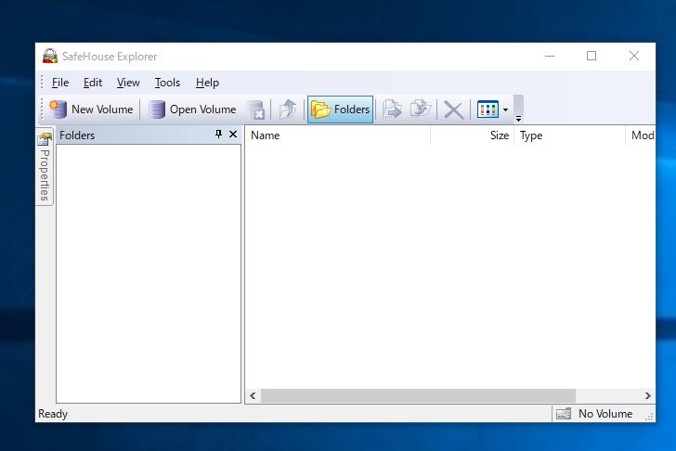Click the pin icon on Folders pane
This screenshot has height=451, width=676.
point(218,135)
